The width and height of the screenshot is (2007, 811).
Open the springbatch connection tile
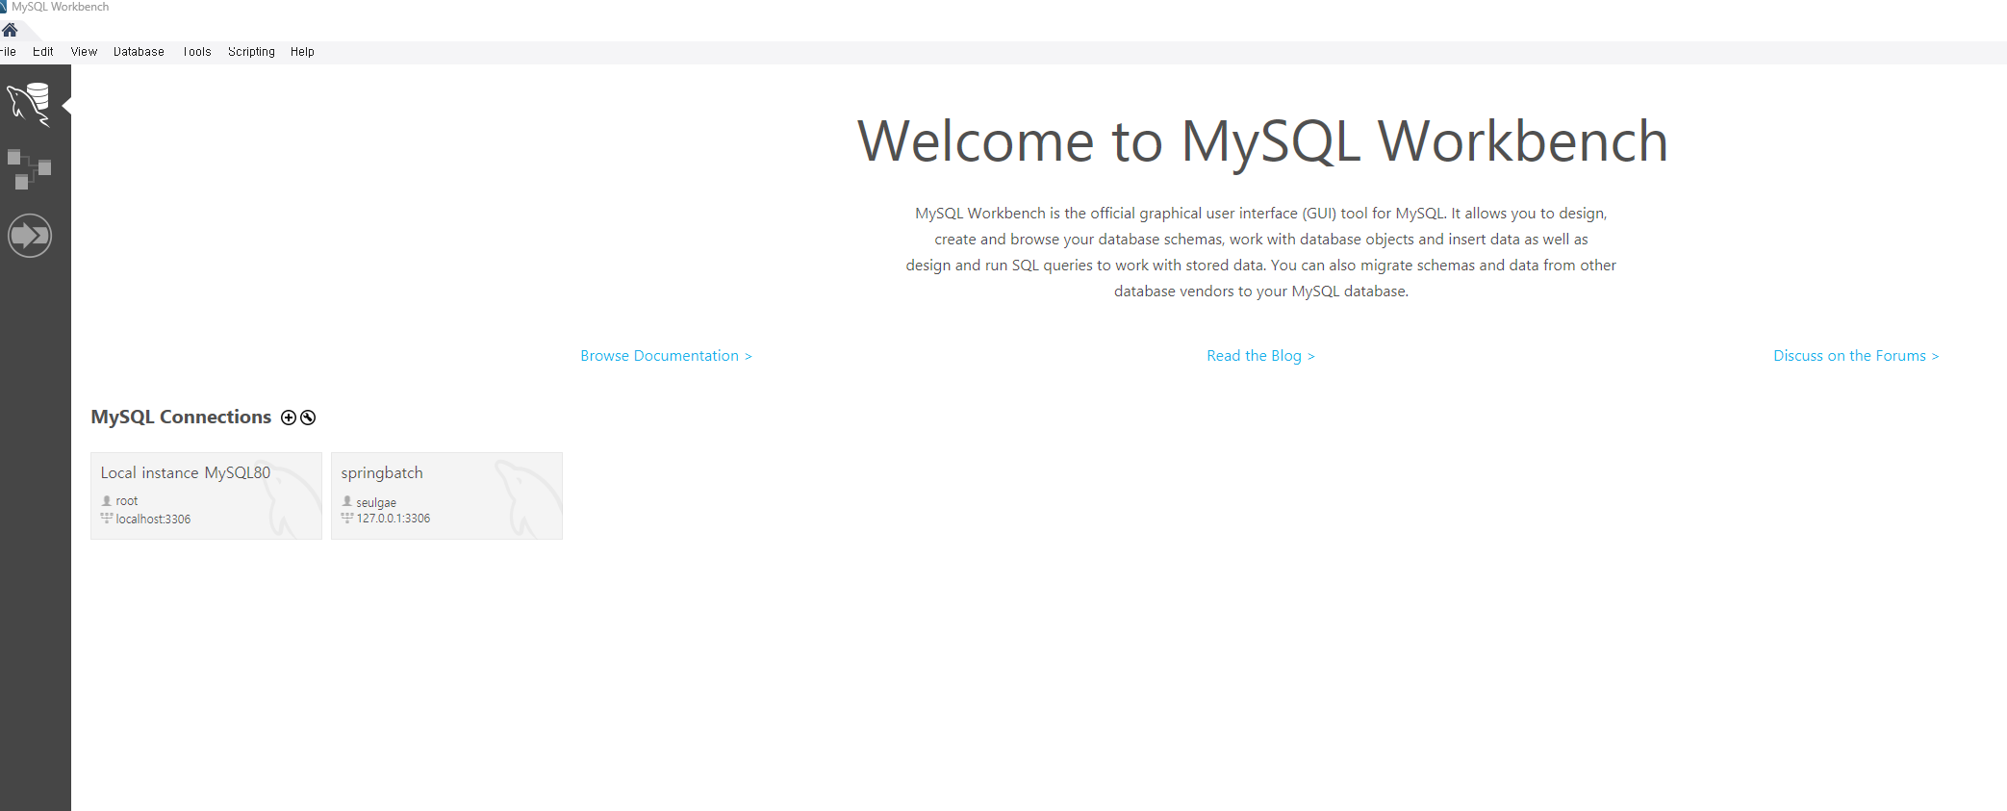(x=446, y=495)
